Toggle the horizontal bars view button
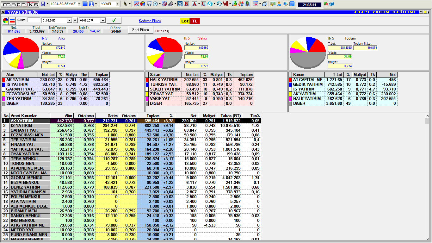Viewport: 432px width, 243px height. [12, 21]
